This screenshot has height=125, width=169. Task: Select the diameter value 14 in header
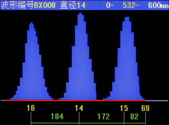81,5
